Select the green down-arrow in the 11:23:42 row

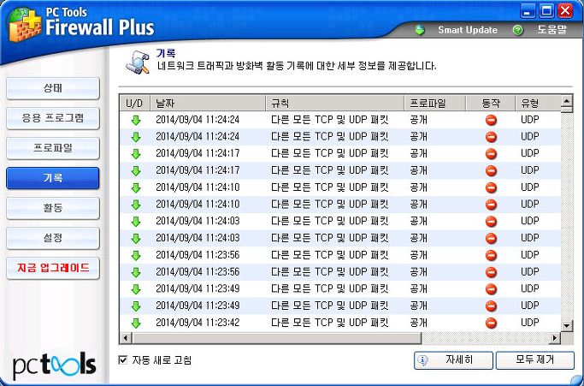pyautogui.click(x=136, y=323)
